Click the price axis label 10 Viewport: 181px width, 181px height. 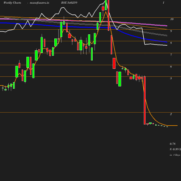(x=172, y=19)
